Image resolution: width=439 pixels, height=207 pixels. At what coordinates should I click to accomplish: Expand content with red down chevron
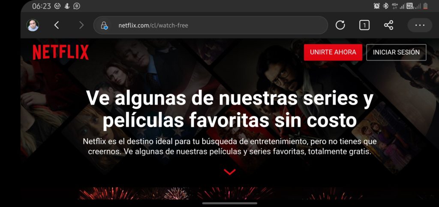pyautogui.click(x=230, y=172)
